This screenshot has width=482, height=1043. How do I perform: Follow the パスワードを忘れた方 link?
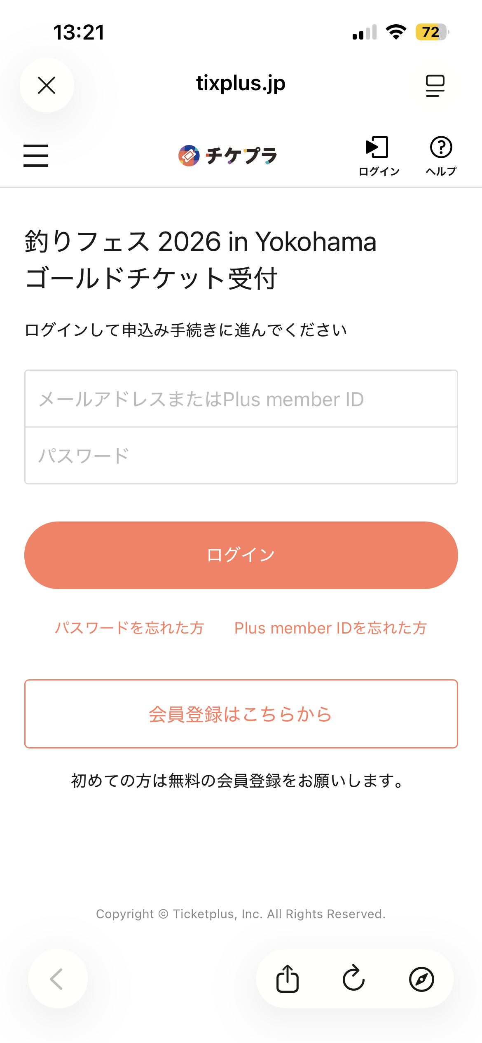pyautogui.click(x=129, y=628)
